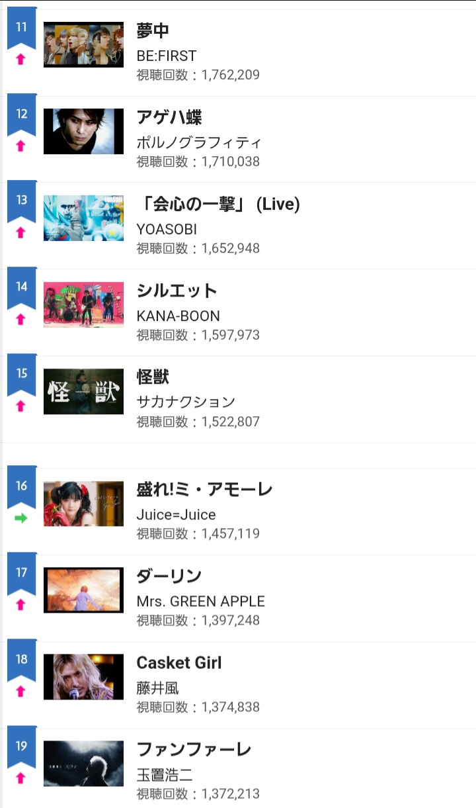Tap the artist name KANA-BOON
The image size is (476, 808).
(x=178, y=316)
